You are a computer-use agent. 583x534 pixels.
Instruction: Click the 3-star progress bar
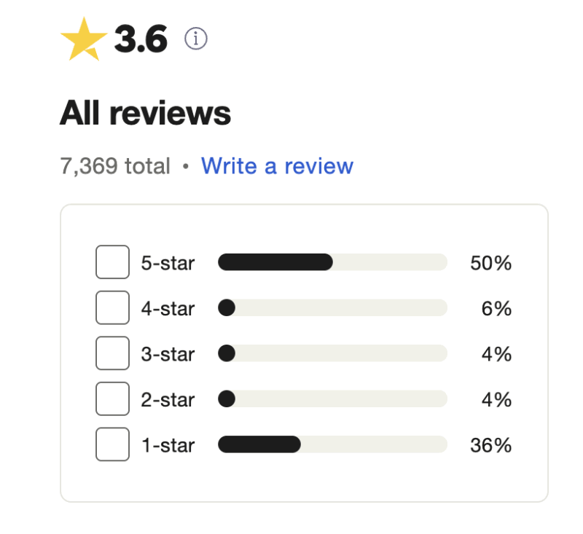pos(332,353)
